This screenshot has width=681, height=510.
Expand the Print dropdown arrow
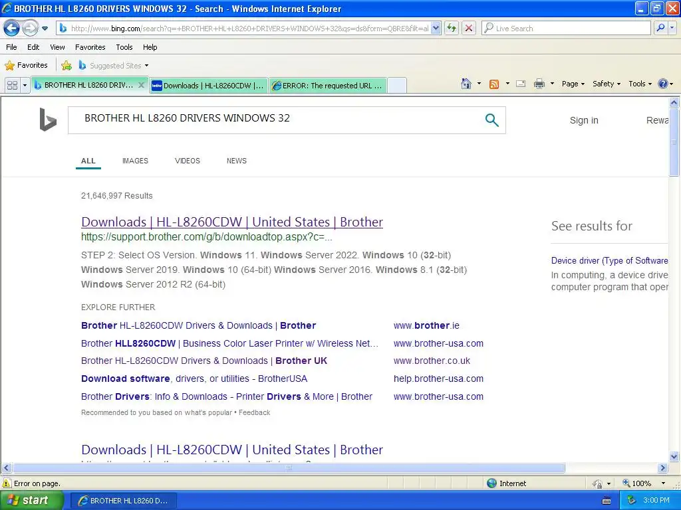click(552, 84)
